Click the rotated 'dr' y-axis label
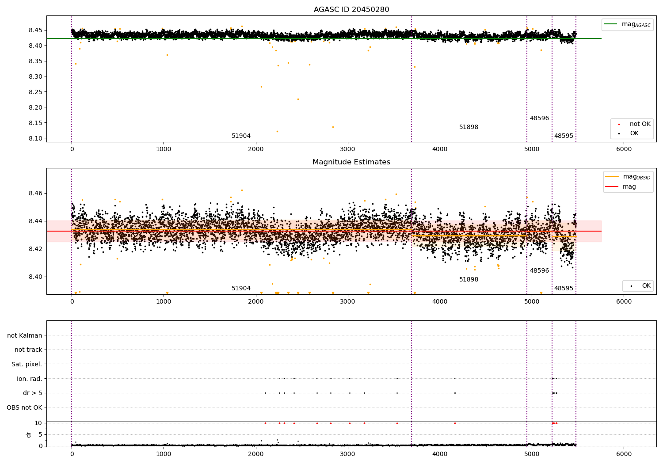The width and height of the screenshot is (663, 464). 29,434
